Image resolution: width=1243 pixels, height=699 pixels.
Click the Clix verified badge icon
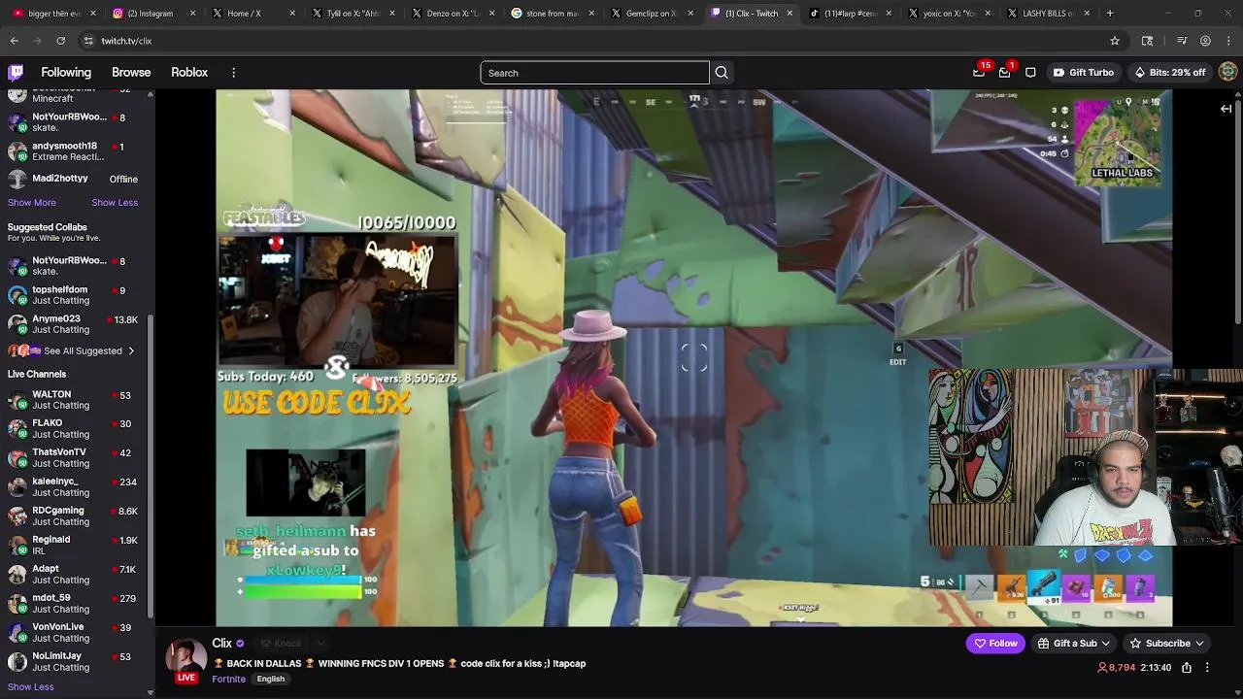tap(240, 644)
